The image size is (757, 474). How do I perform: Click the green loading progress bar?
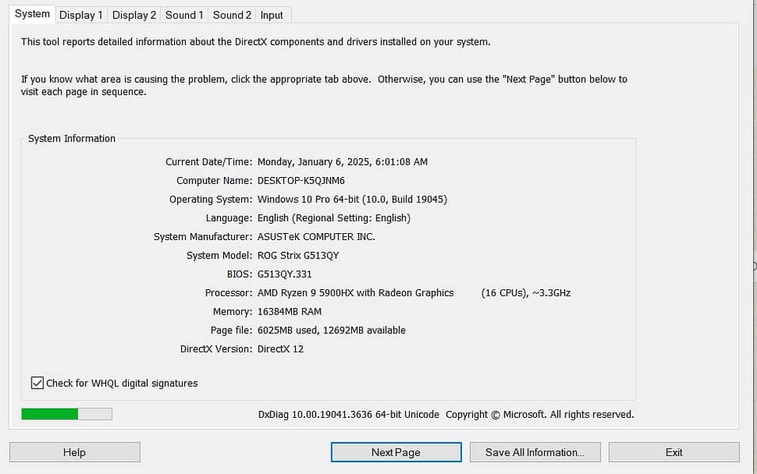66,414
